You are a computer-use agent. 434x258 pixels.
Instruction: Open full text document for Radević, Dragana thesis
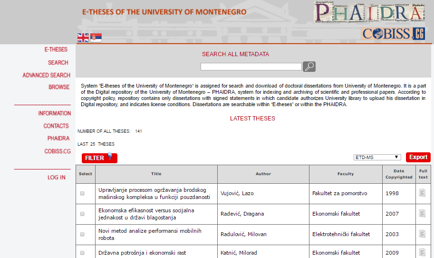[x=422, y=213]
